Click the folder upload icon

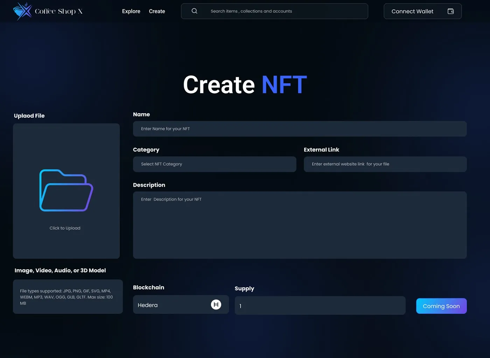pyautogui.click(x=66, y=190)
